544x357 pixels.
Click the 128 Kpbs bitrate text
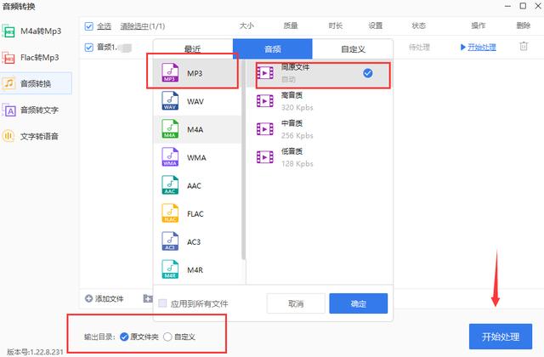[297, 163]
